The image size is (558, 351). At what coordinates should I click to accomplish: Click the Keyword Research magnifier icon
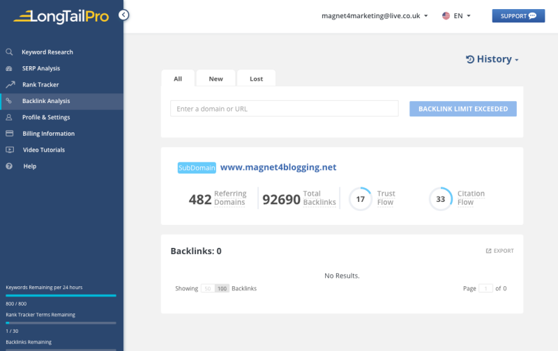[x=9, y=52]
